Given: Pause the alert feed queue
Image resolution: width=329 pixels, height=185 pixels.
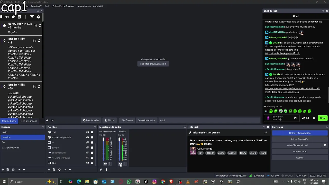Looking at the screenshot, I should pos(1,17).
